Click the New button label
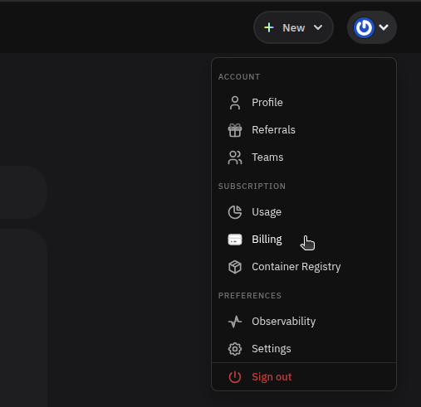 click(294, 28)
